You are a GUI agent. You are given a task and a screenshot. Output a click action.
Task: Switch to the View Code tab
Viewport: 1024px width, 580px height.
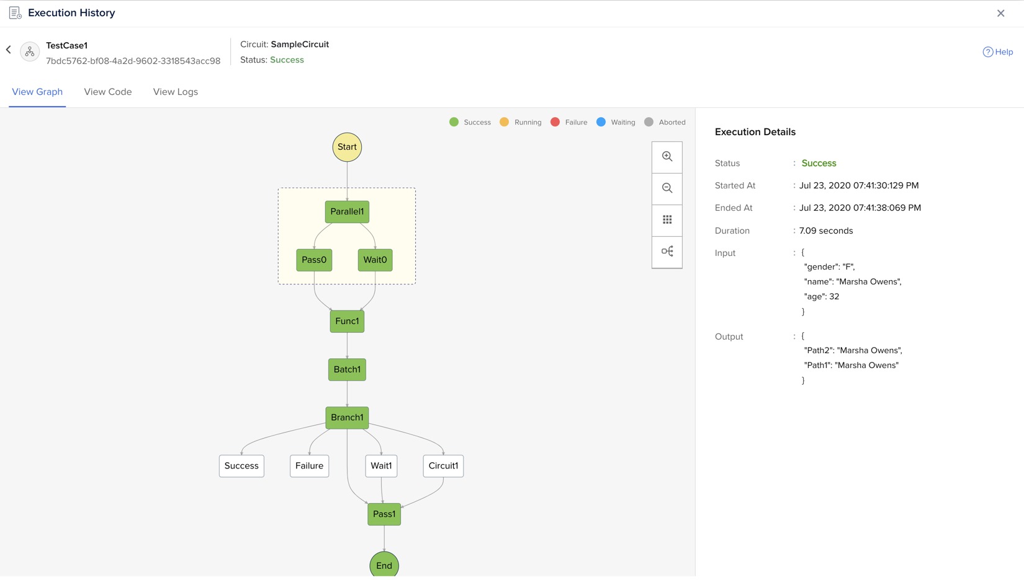coord(108,92)
